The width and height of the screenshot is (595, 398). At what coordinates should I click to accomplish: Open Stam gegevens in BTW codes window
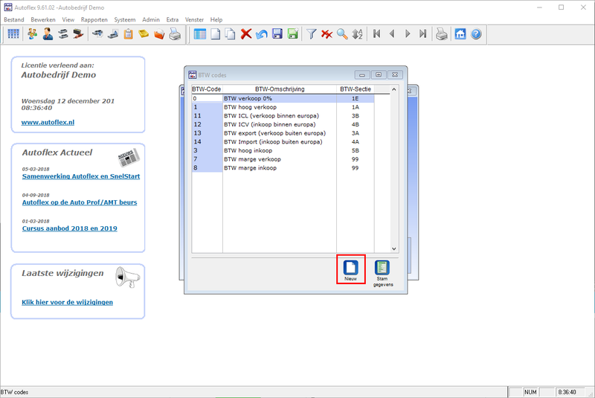coord(382,273)
